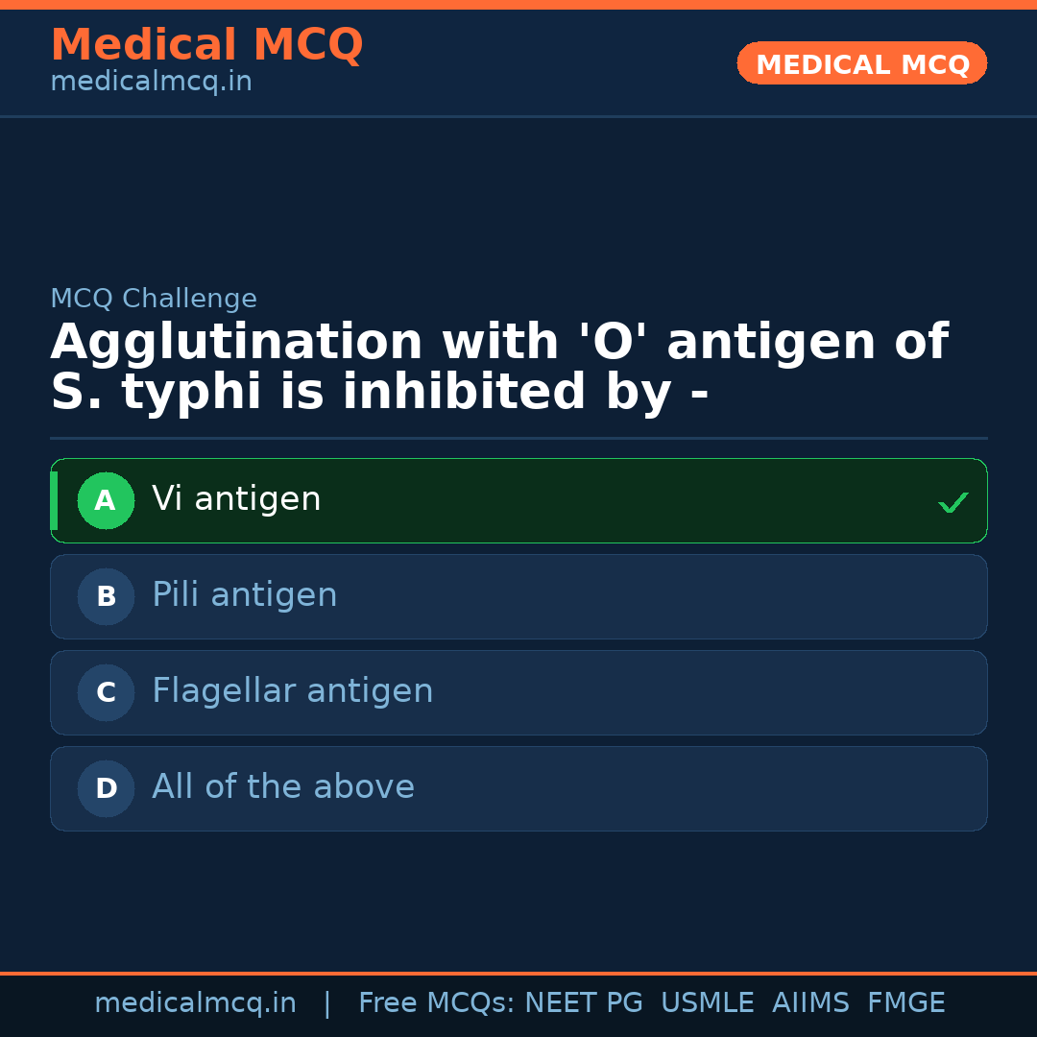Expand the MCQ Challenge section
The image size is (1037, 1037).
[x=154, y=299]
